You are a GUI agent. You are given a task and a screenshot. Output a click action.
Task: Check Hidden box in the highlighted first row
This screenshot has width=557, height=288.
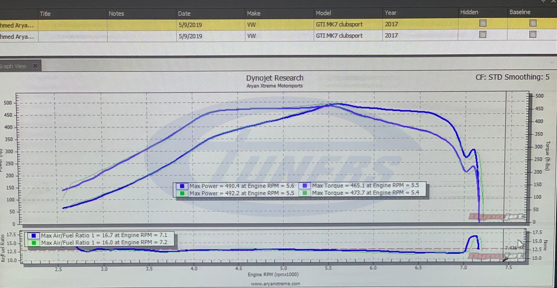[x=482, y=23]
